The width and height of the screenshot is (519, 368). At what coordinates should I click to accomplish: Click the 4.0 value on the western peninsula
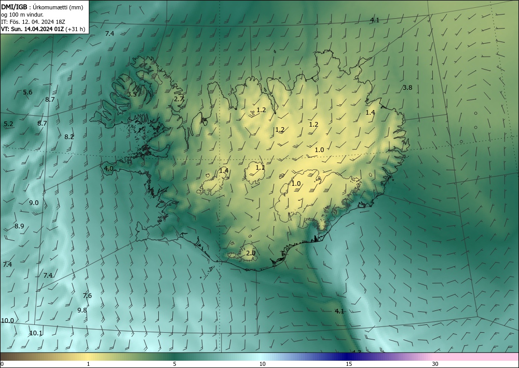(x=108, y=169)
